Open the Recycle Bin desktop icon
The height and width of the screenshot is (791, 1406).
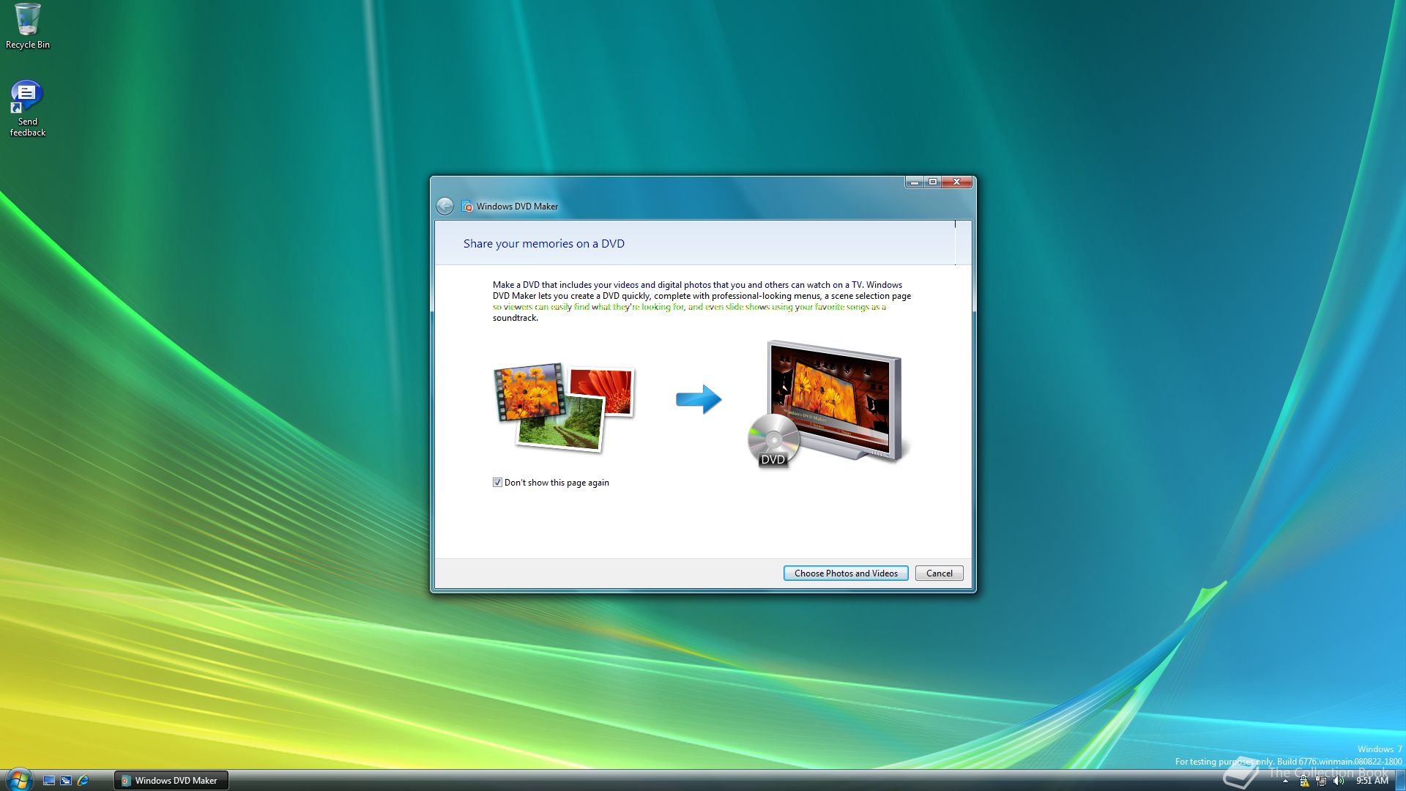[28, 26]
